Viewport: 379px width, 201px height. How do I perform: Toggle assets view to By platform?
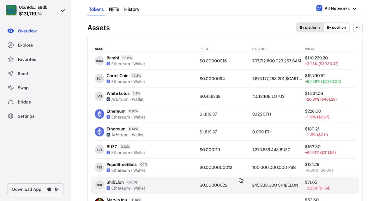tap(310, 27)
